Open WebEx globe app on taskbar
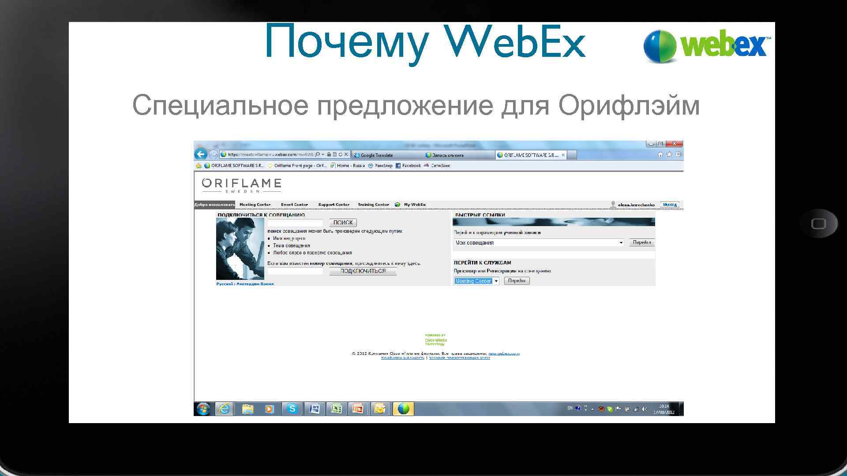Screen dimensions: 847x476 (x=403, y=409)
